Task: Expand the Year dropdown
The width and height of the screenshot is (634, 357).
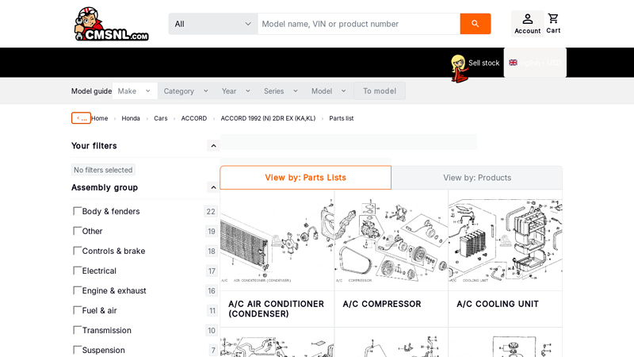Action: coord(236,91)
